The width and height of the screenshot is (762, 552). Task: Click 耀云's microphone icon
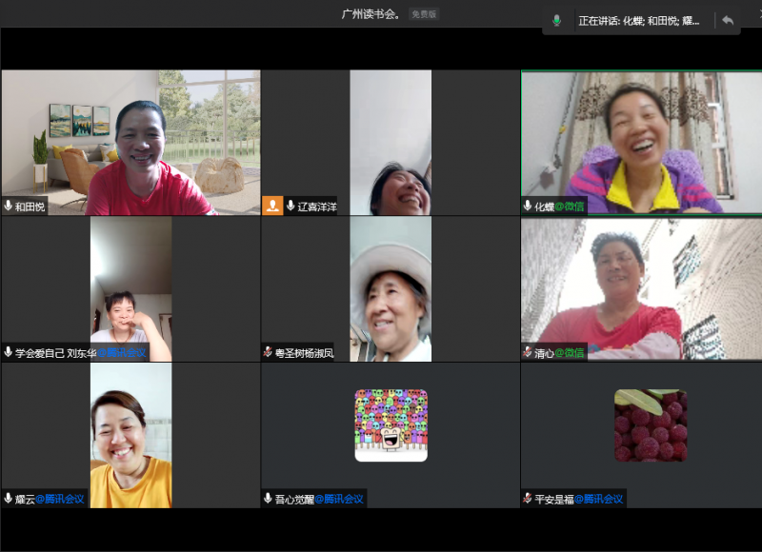9,498
